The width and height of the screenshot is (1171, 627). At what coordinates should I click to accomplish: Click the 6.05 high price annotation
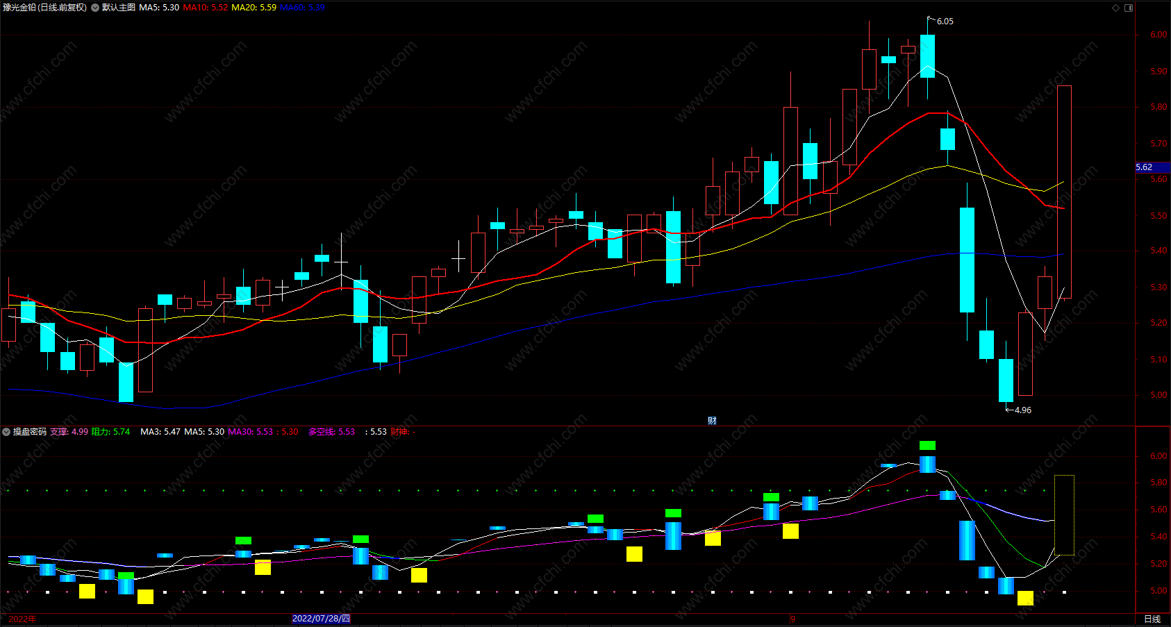945,22
